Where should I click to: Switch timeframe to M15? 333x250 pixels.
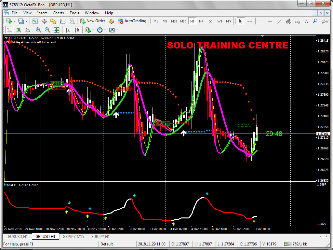click(174, 21)
